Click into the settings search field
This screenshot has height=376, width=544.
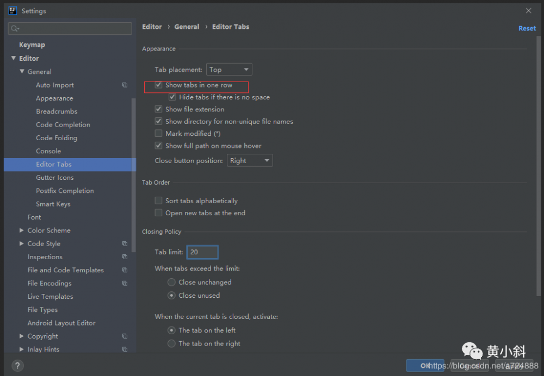(x=70, y=28)
